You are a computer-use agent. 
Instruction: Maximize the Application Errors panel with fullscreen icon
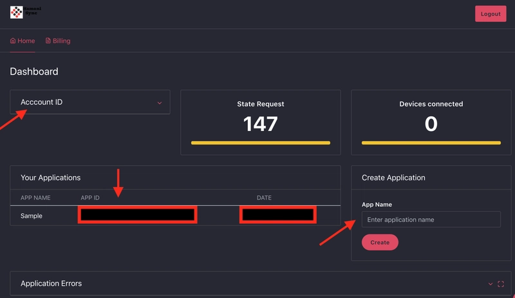501,284
